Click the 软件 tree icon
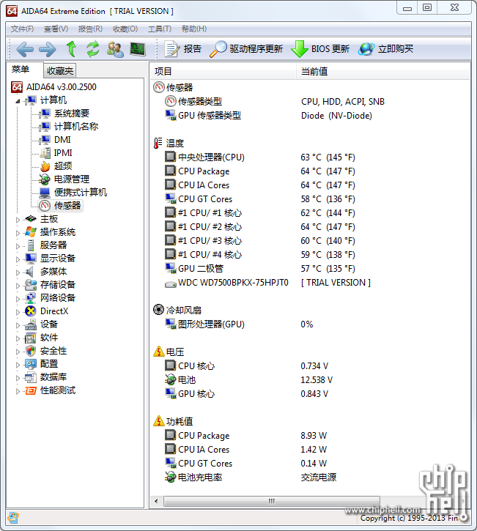 [x=31, y=338]
